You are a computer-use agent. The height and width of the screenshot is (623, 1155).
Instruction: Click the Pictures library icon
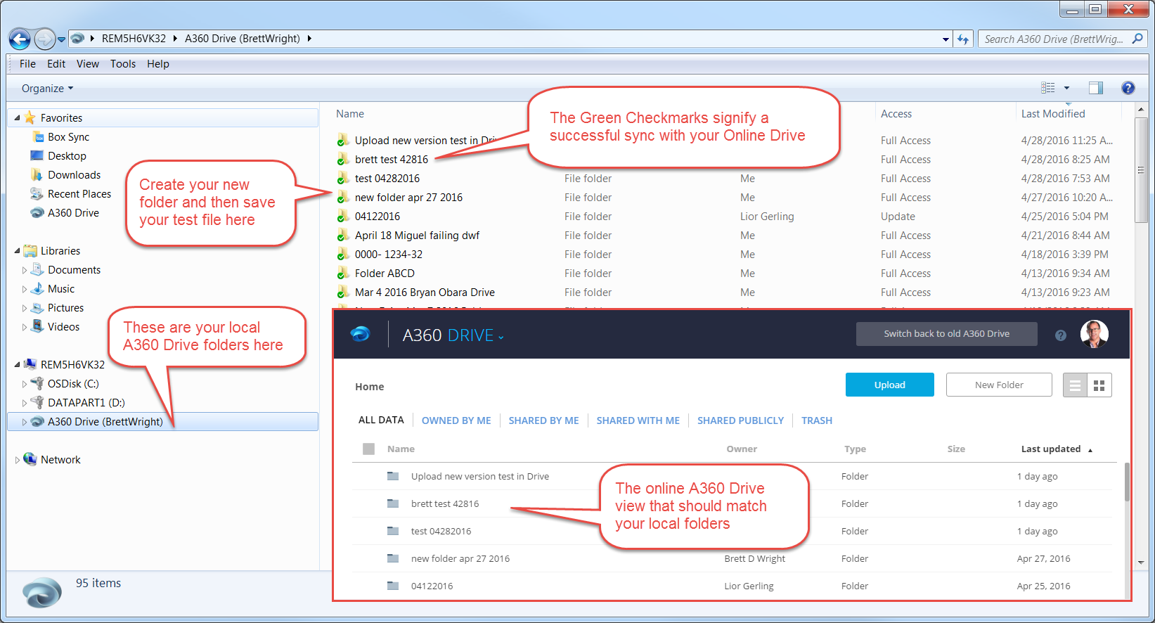coord(38,307)
